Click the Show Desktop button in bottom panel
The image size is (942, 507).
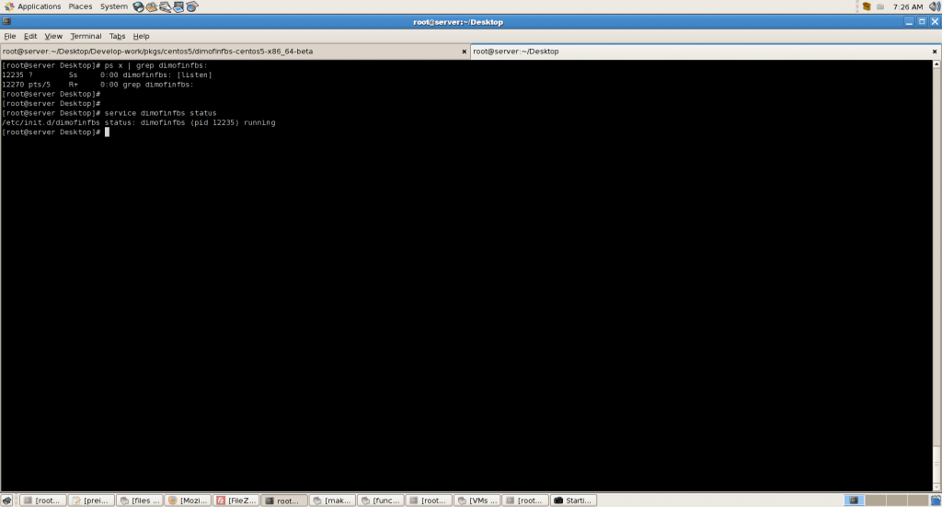(x=6, y=501)
